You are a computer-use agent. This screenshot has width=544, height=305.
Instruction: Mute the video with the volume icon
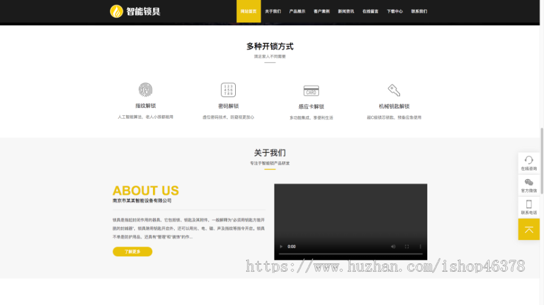[x=393, y=247]
